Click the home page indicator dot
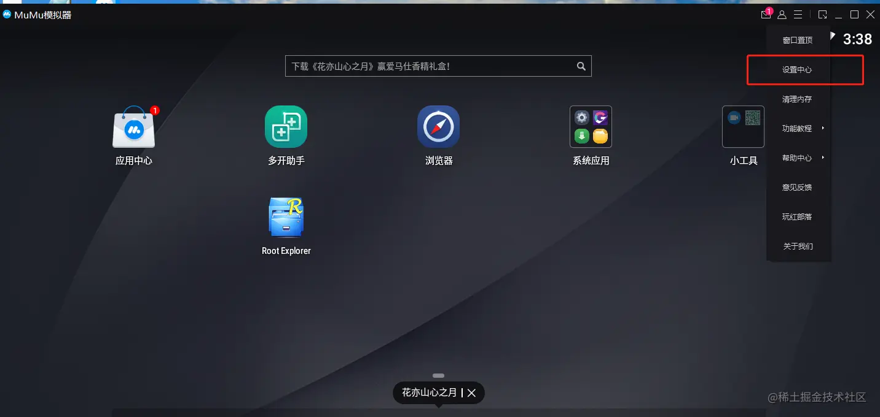The image size is (880, 417). [x=438, y=375]
